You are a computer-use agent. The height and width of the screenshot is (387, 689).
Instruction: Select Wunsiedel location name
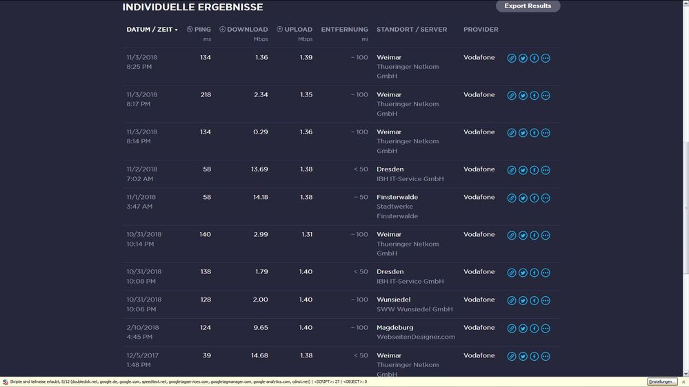393,300
